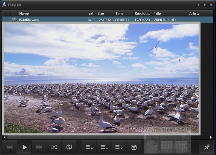Click the video file icon beside Wildlife.wmv
216x155 pixels.
(14, 20)
